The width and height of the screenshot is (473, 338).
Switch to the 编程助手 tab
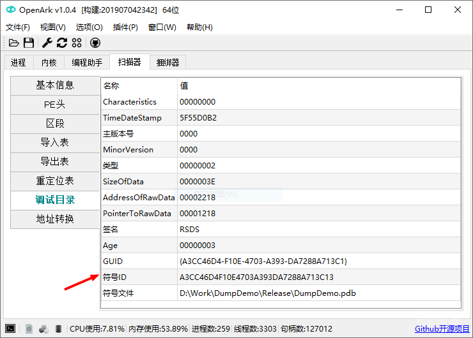click(87, 62)
